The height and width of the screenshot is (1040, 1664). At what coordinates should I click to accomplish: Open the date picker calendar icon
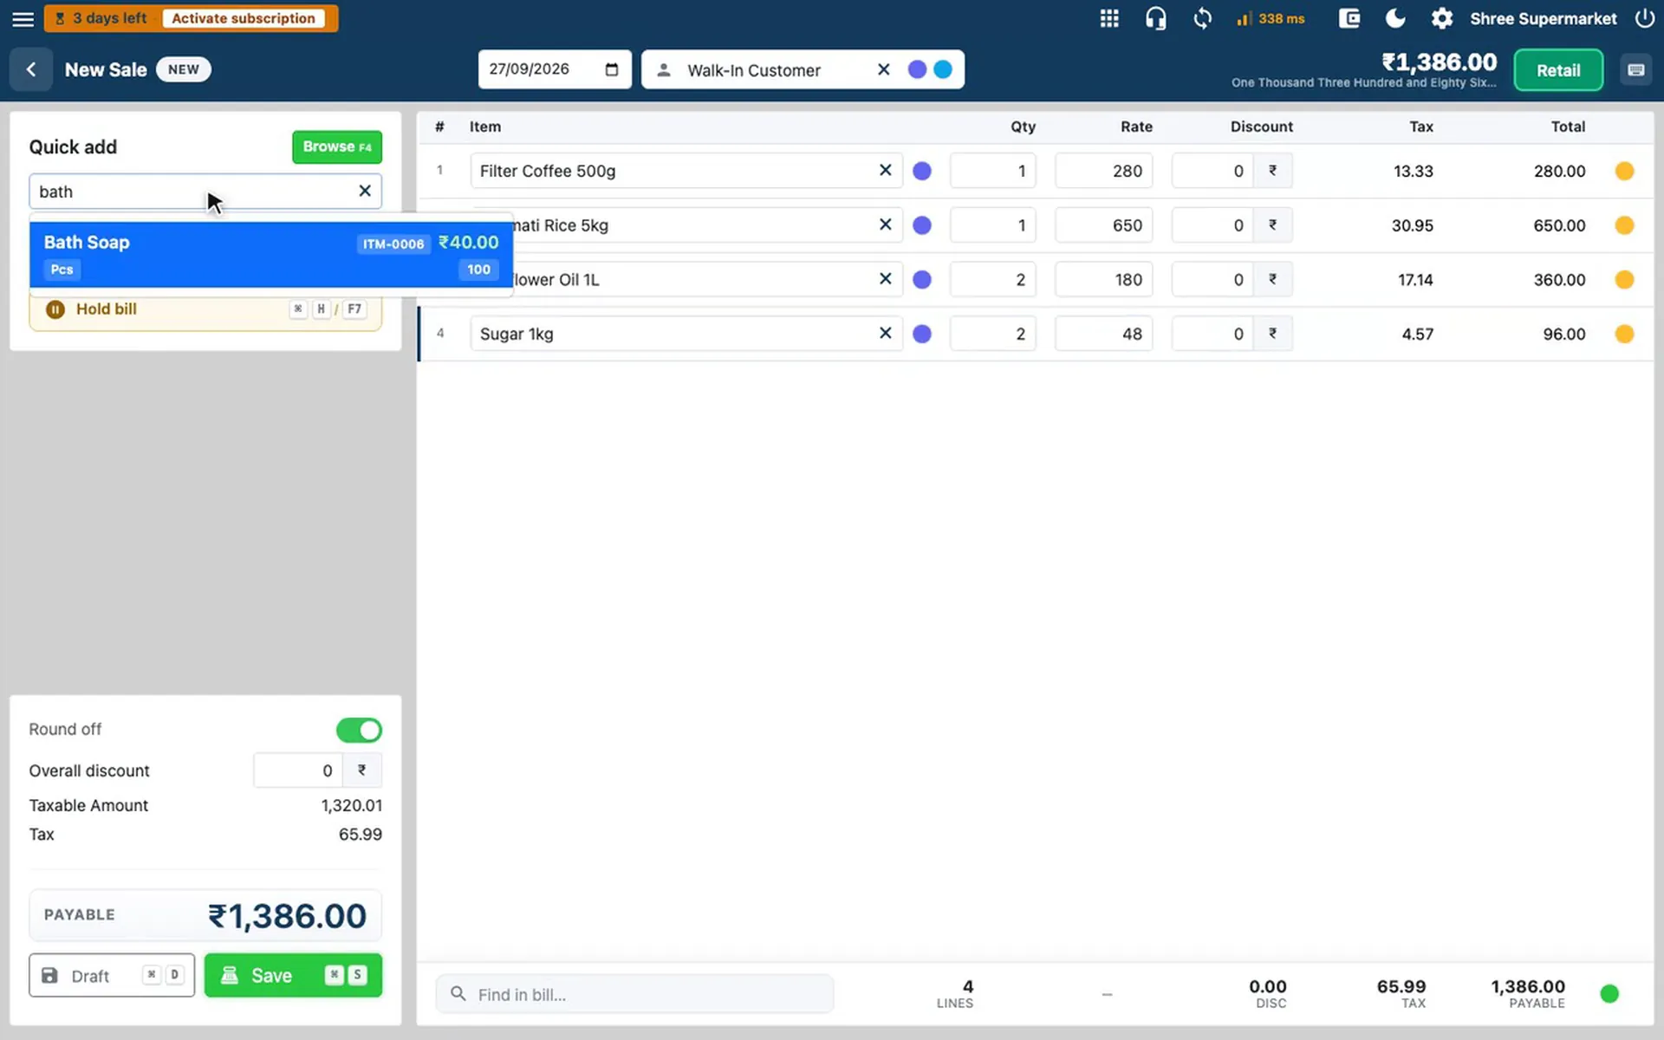tap(612, 69)
